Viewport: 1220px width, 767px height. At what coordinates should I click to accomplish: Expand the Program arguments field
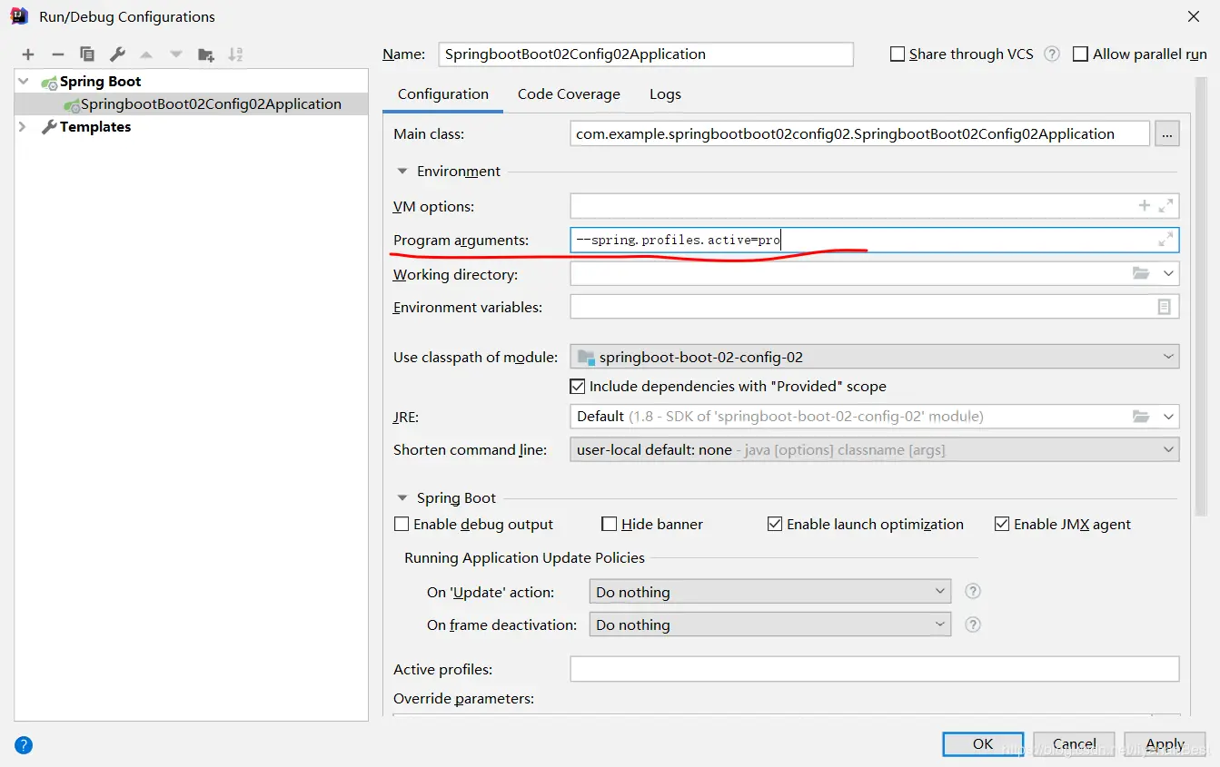(x=1165, y=240)
